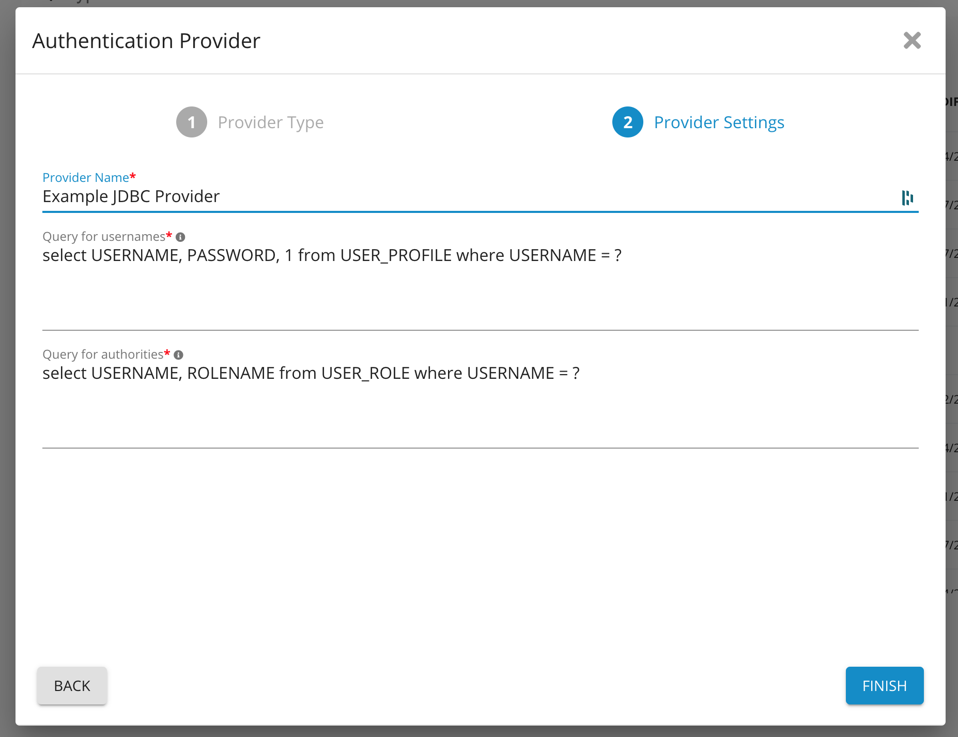Go to the Provider Type step label
Screen dimensions: 958x737
click(x=270, y=122)
